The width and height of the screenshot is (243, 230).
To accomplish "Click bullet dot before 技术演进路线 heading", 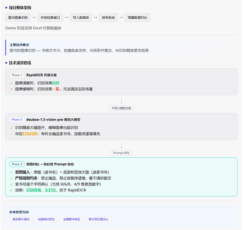I will coord(6,63).
